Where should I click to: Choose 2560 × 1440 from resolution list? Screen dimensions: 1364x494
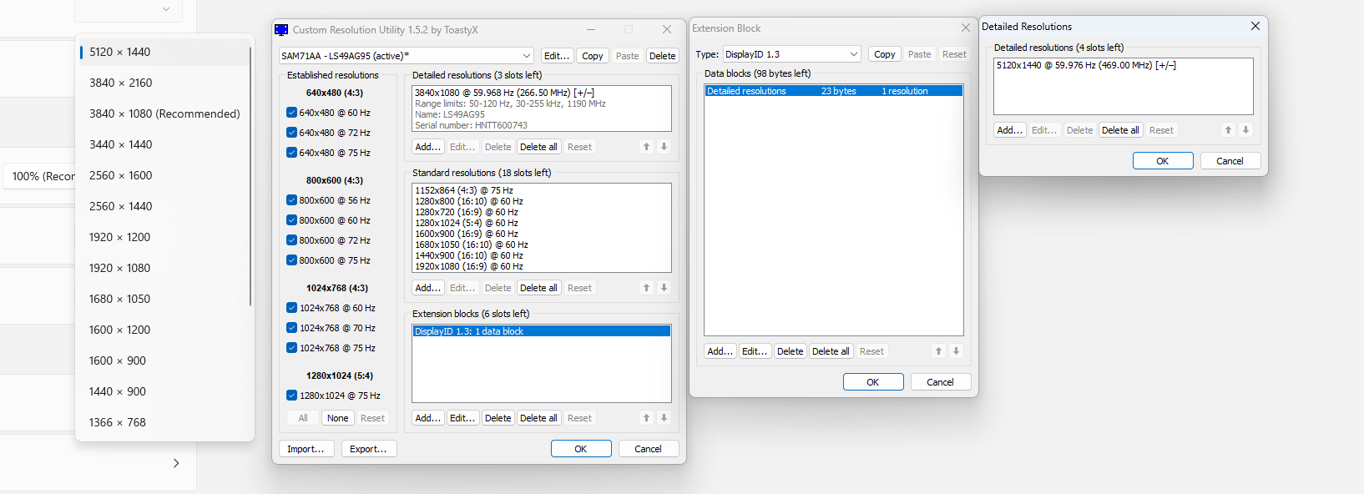point(121,206)
